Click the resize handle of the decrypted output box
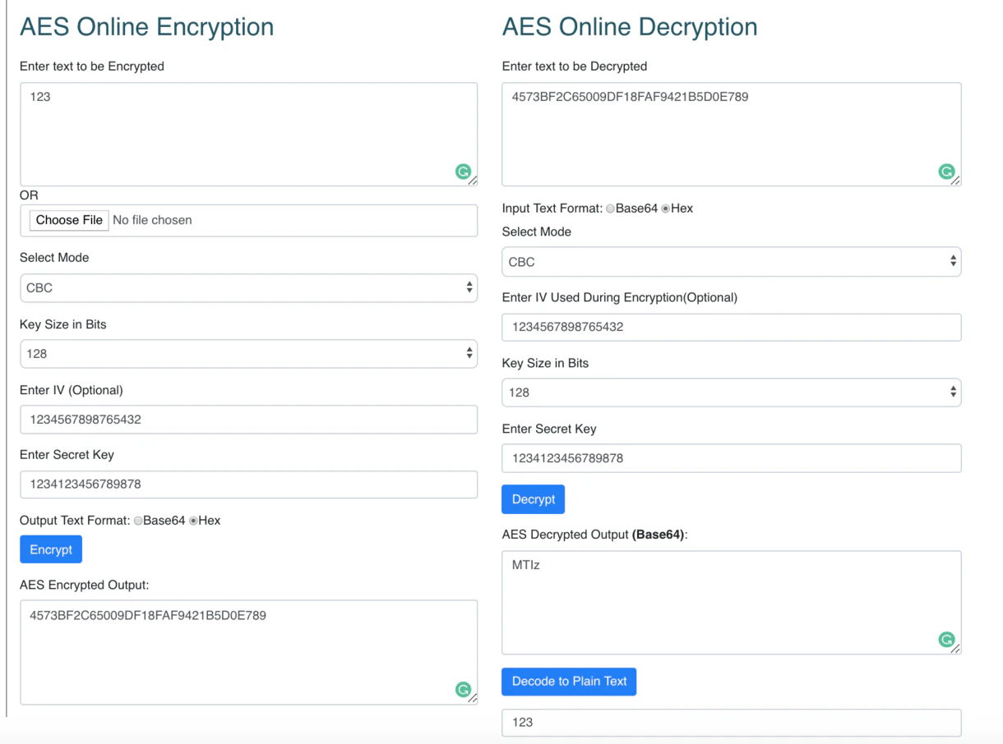This screenshot has width=1003, height=744. tap(957, 650)
